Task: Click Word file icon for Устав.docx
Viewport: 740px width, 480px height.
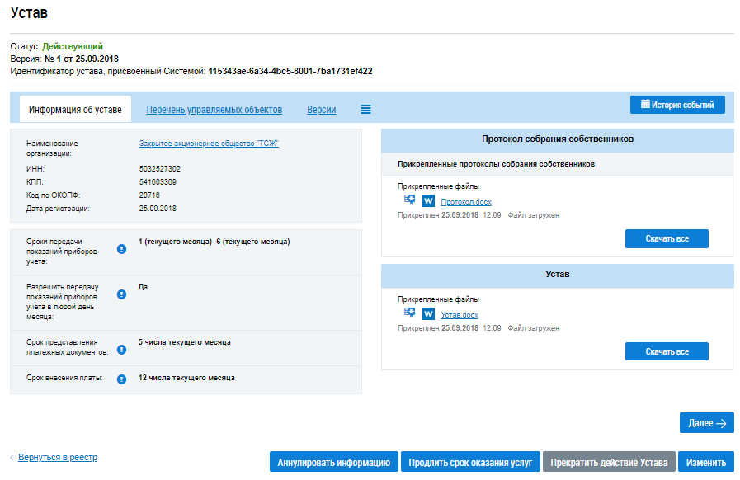Action: coord(428,313)
